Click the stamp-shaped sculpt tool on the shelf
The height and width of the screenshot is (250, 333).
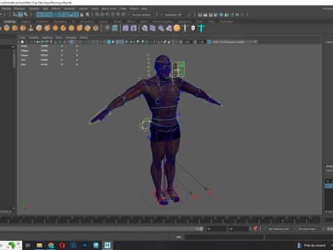31,28
